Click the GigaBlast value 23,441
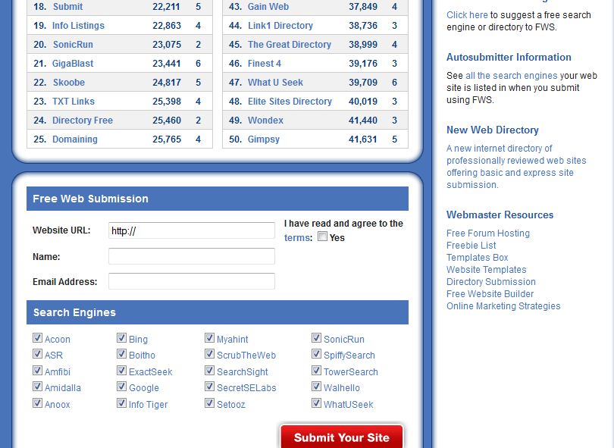614x448 pixels. tap(167, 64)
